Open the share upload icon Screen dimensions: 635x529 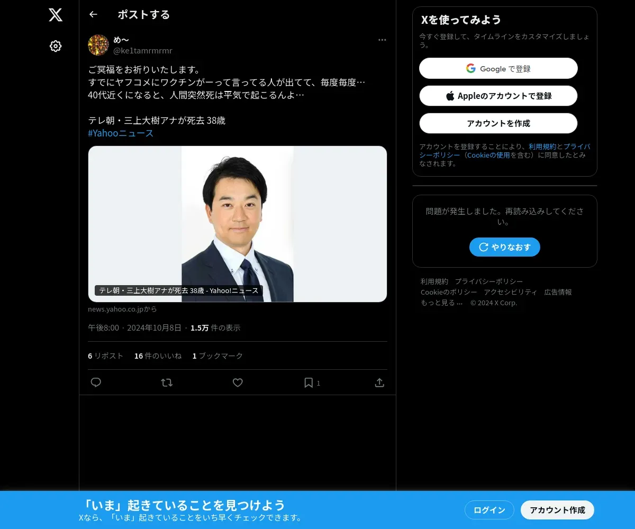[379, 382]
